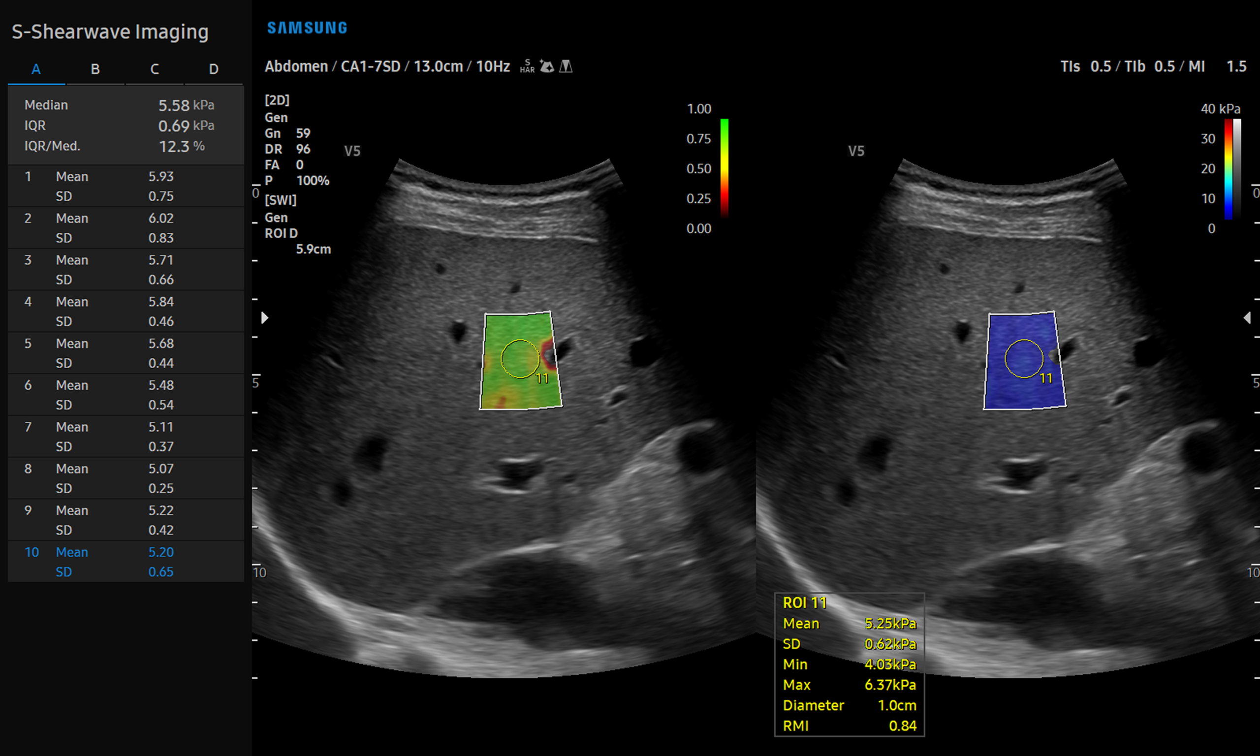1260x756 pixels.
Task: Select measurement 6 Mean 5.48
Action: (x=126, y=386)
